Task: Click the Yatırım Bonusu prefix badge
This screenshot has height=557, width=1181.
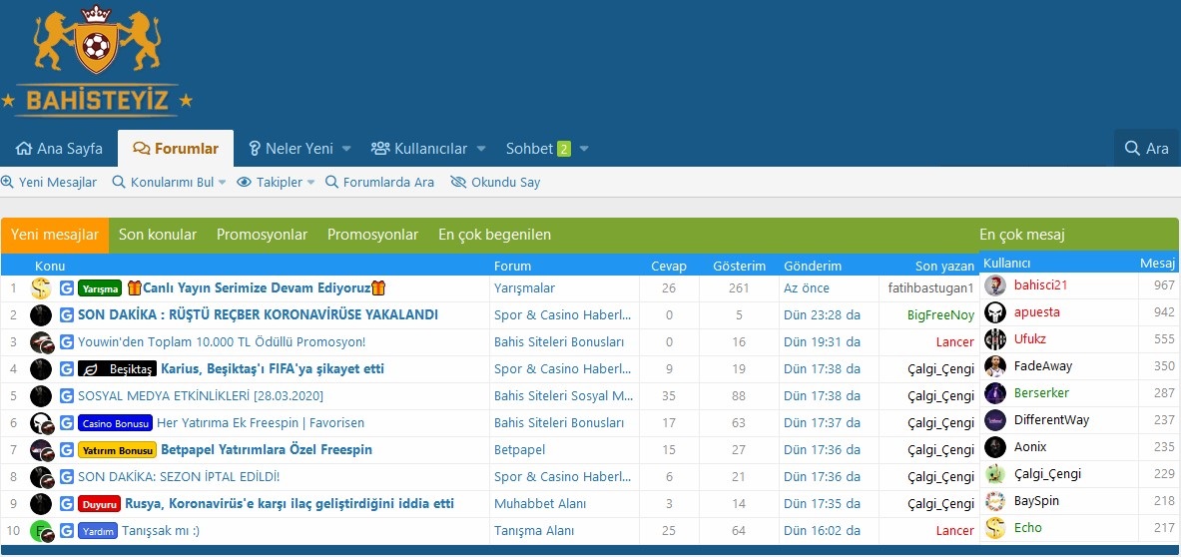Action: pyautogui.click(x=117, y=450)
